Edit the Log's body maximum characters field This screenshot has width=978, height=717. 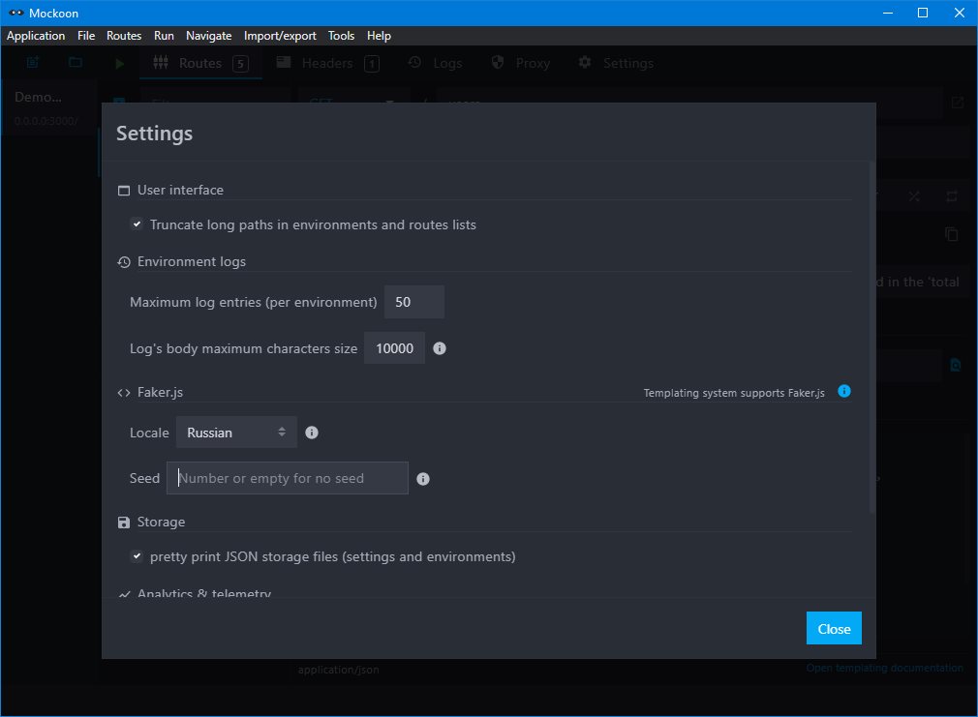point(394,348)
